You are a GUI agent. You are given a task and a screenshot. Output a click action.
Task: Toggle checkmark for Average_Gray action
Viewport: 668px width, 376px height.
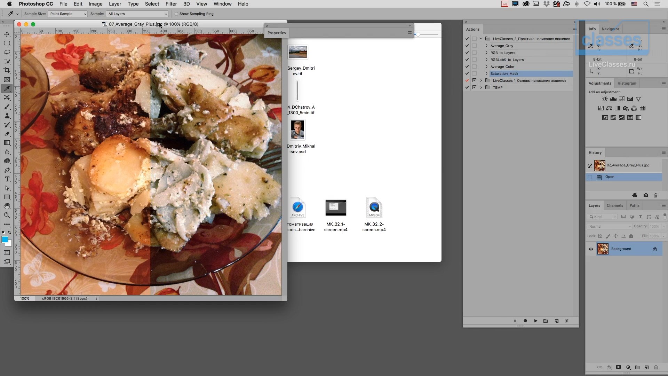[x=467, y=46]
